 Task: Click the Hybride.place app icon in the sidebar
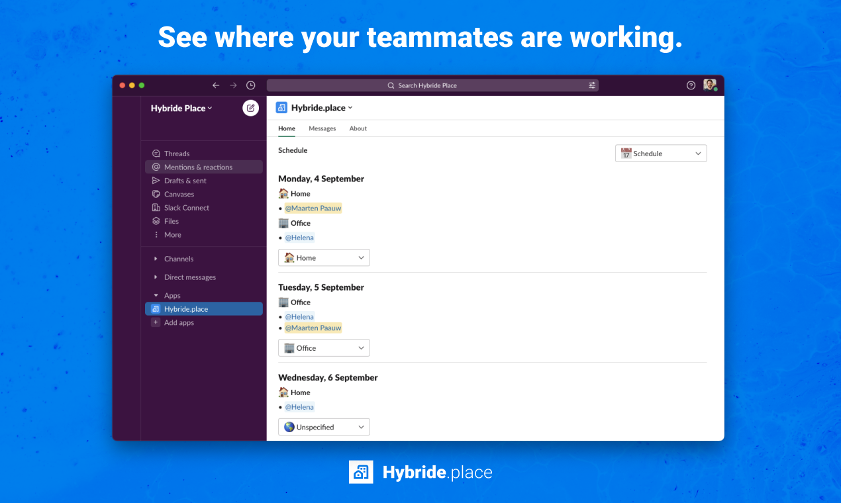(156, 309)
